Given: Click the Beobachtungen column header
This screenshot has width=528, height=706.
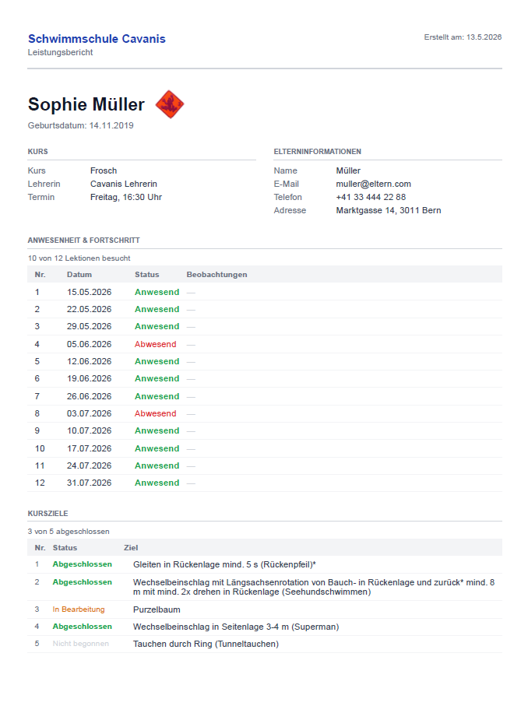Looking at the screenshot, I should point(216,274).
